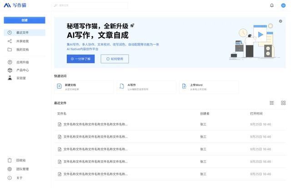Open the 关于 about page
Viewport: 291px width, 188px height.
point(19,178)
